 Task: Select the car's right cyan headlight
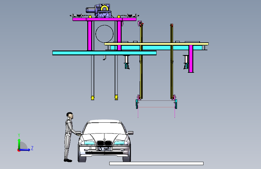click(x=119, y=143)
